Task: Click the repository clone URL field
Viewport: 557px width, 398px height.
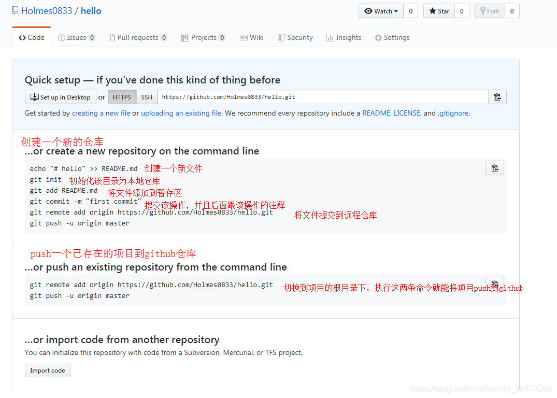Action: tap(323, 97)
